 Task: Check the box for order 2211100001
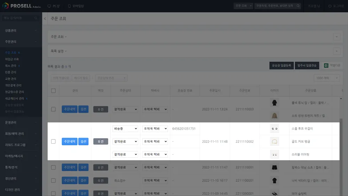(x=53, y=180)
